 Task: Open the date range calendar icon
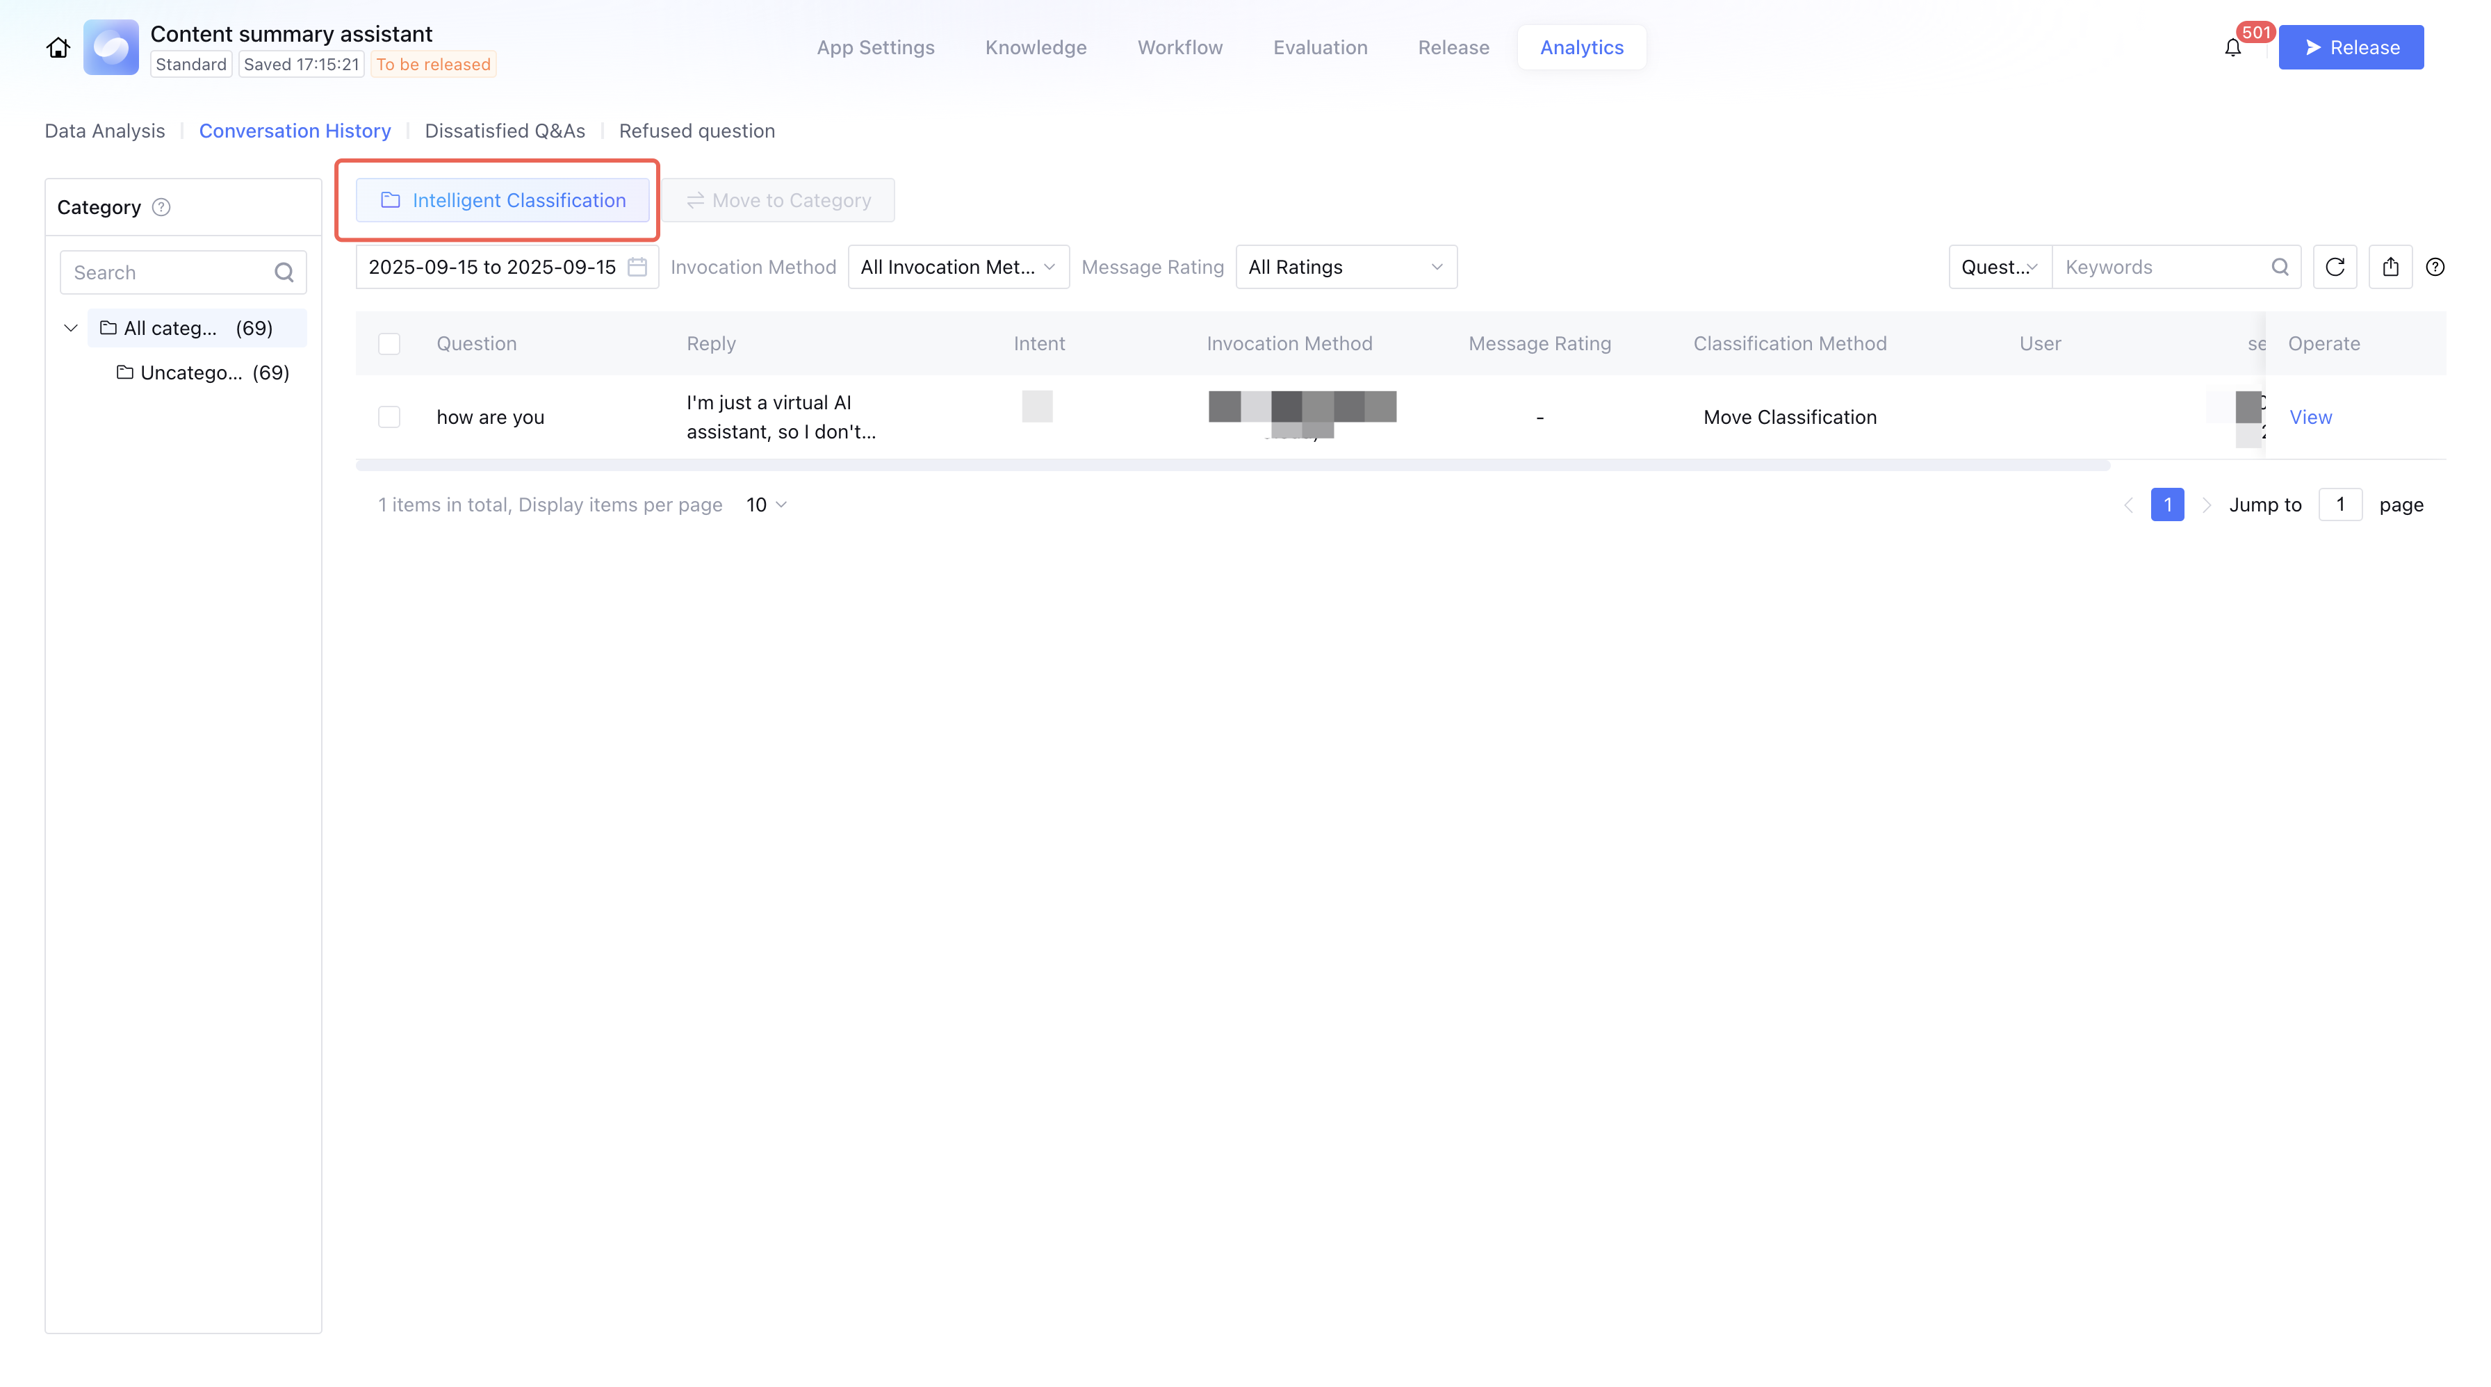click(x=637, y=267)
